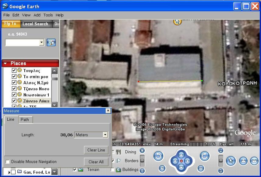Rotate the view clockwise
This screenshot has height=177, width=261.
point(205,156)
